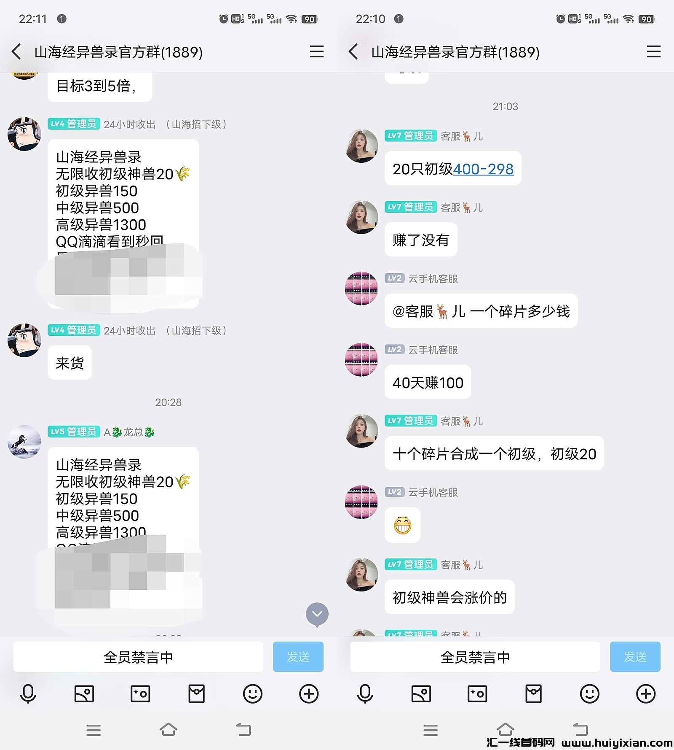Screen dimensions: 674x750
Task: Jump to latest messages with down-arrow bubble
Action: 317,615
